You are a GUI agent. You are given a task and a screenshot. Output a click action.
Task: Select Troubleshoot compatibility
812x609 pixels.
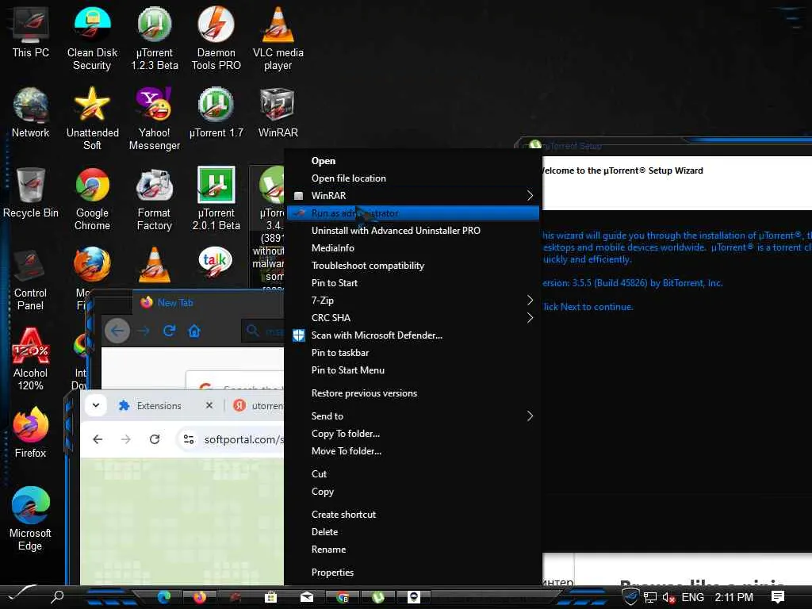click(x=412, y=266)
